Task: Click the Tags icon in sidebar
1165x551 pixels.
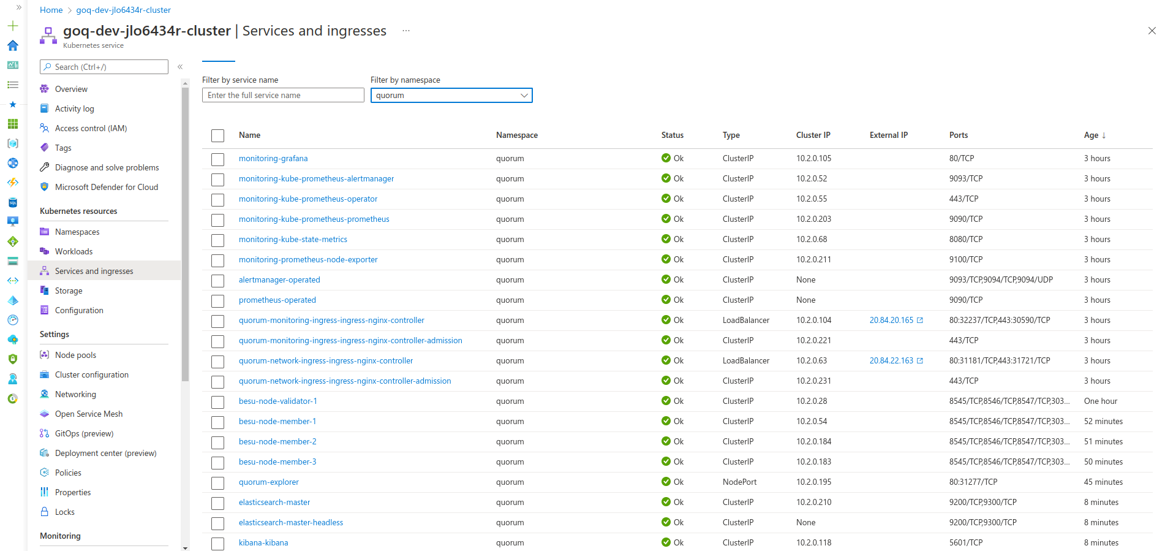Action: tap(44, 148)
